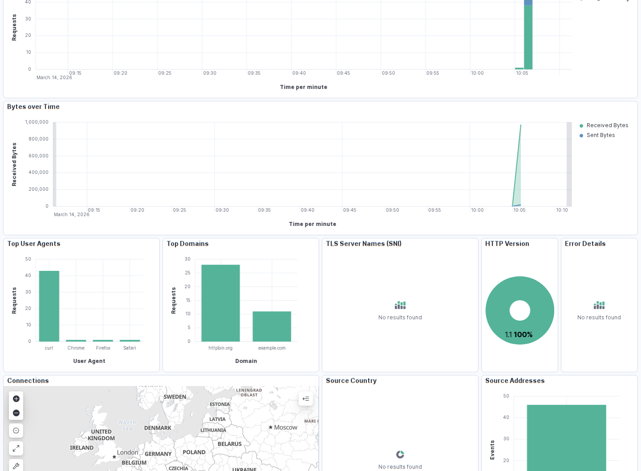Open the map in full screen

click(x=16, y=448)
